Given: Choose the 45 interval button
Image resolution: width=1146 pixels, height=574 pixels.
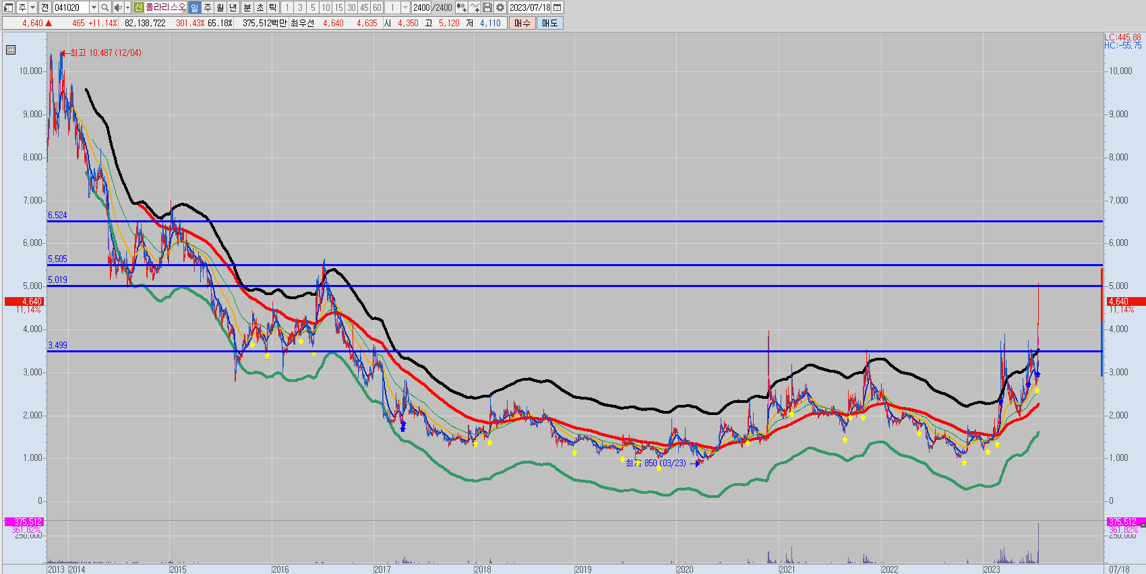Looking at the screenshot, I should click(x=364, y=7).
